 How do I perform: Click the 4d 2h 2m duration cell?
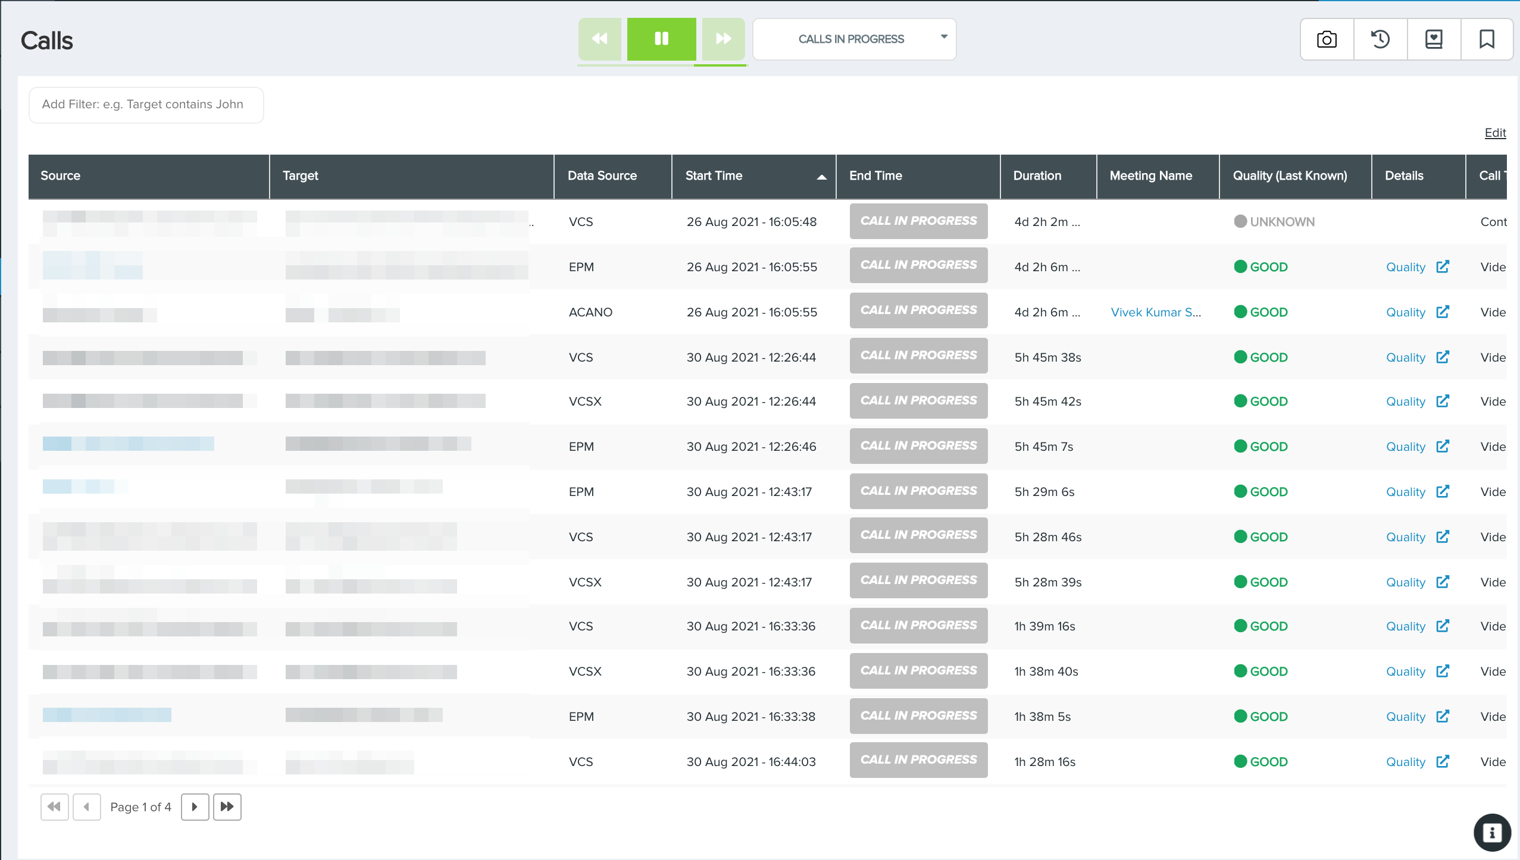[1047, 222]
